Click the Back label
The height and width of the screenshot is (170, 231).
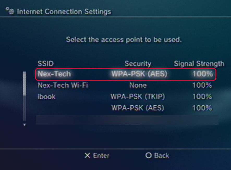pyautogui.click(x=161, y=156)
